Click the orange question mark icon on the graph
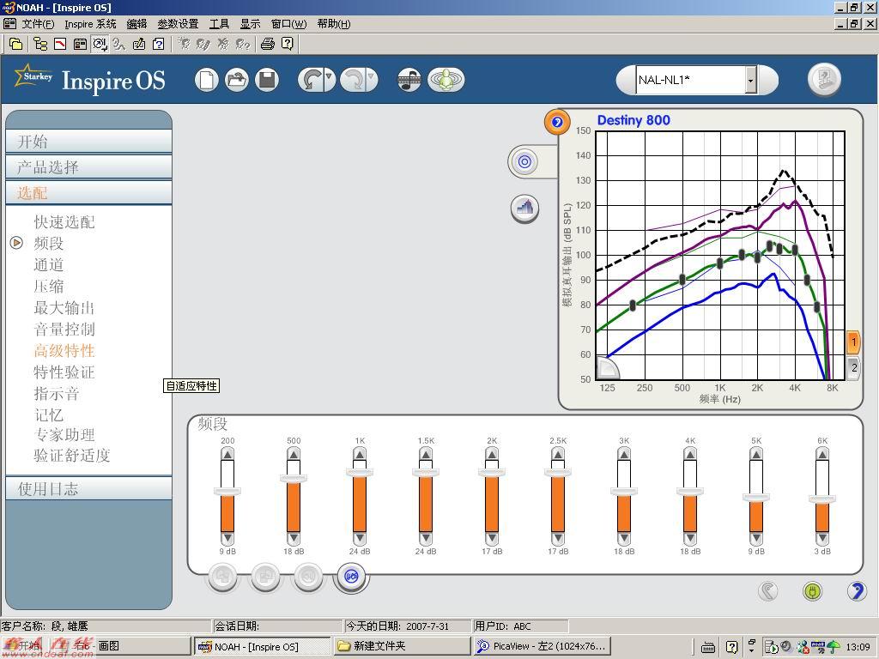The width and height of the screenshot is (879, 659). coord(557,122)
